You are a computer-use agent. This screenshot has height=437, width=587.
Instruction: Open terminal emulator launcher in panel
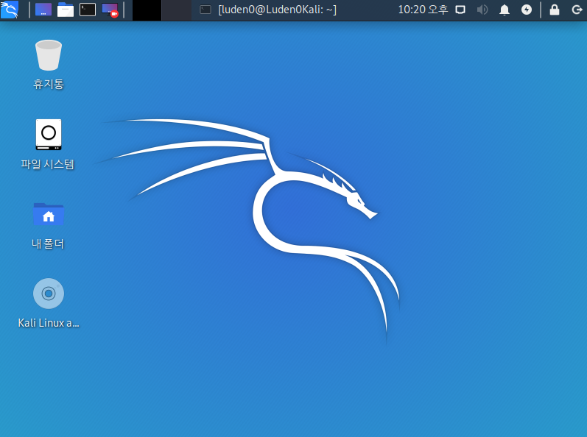click(x=88, y=10)
